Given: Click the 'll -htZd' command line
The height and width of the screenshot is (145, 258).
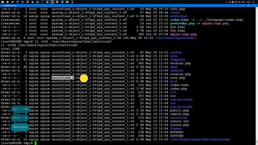Looking at the screenshot, I should (x=40, y=45).
